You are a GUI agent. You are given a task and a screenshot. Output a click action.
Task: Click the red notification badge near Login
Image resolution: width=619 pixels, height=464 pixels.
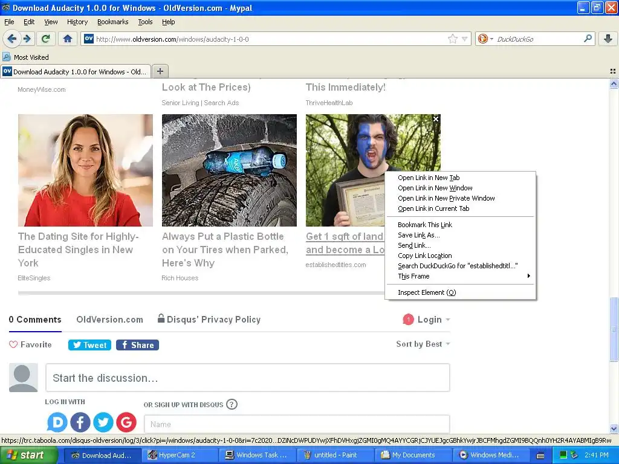408,319
